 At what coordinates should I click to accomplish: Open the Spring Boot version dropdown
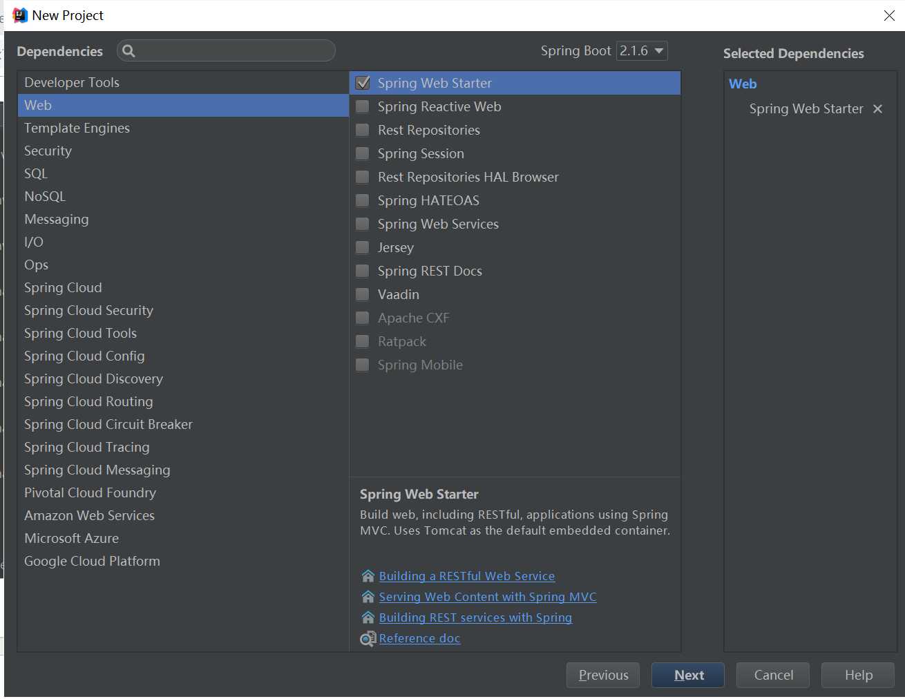tap(642, 50)
